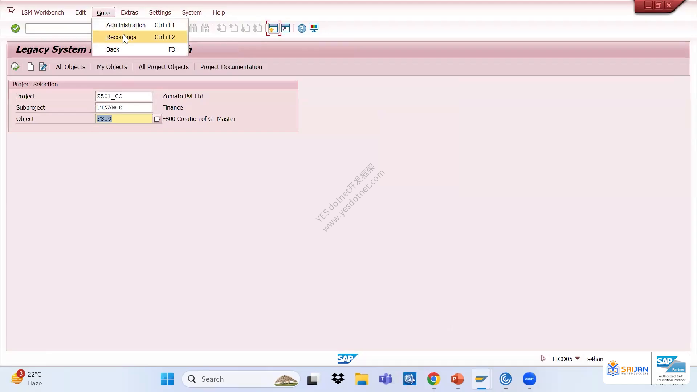The image size is (697, 392).
Task: Open Google Chrome from the taskbar
Action: click(433, 379)
